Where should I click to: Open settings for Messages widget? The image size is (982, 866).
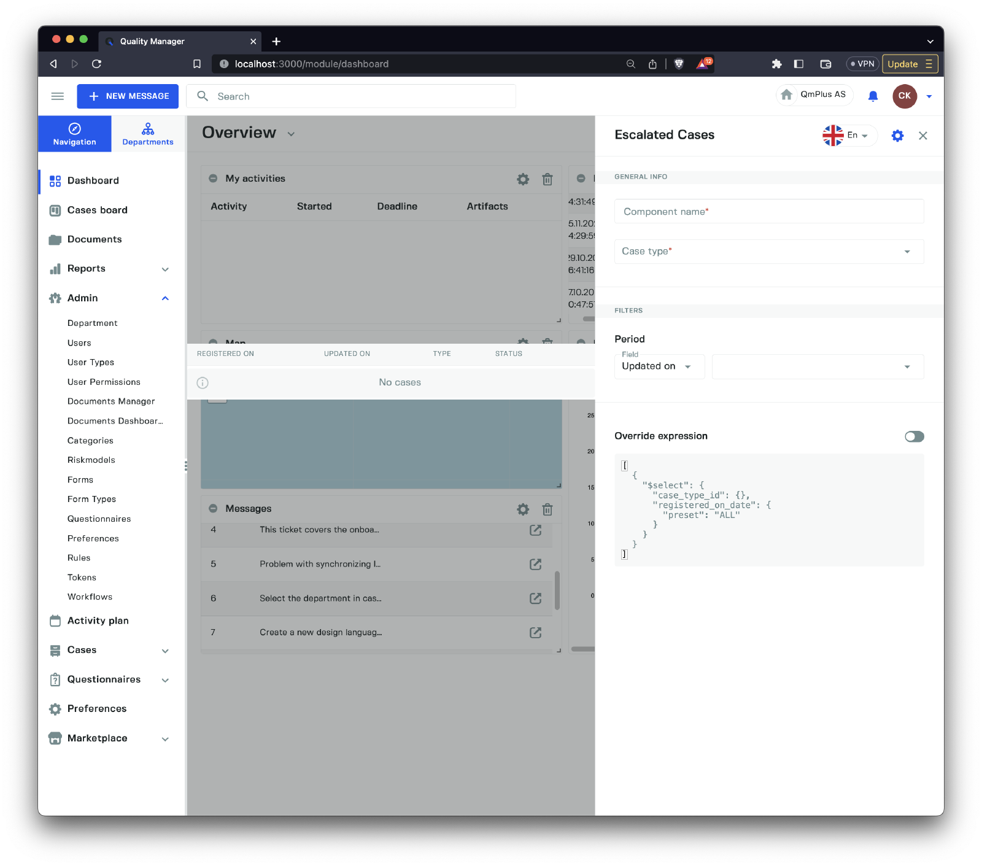(523, 509)
